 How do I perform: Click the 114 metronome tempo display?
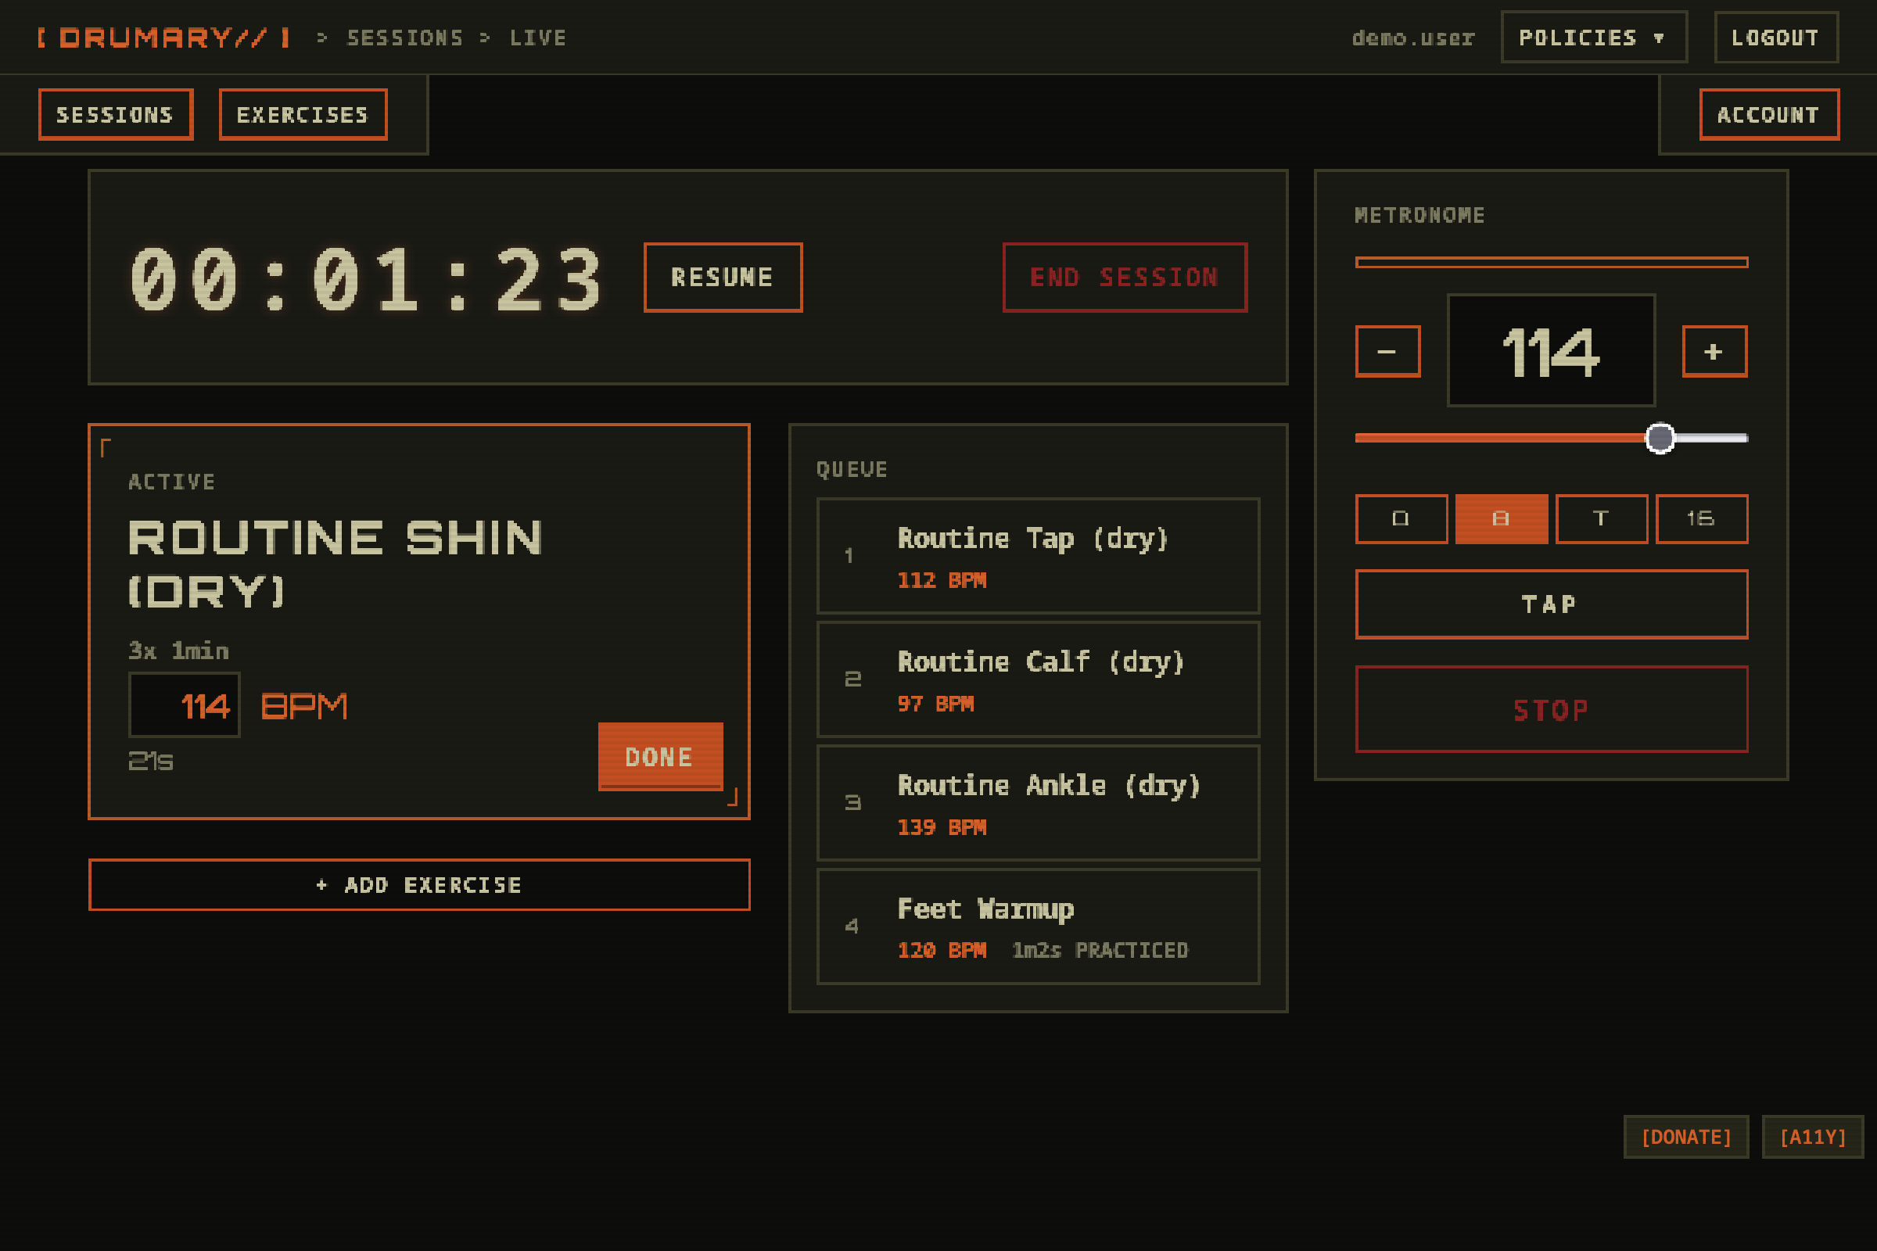tap(1552, 351)
